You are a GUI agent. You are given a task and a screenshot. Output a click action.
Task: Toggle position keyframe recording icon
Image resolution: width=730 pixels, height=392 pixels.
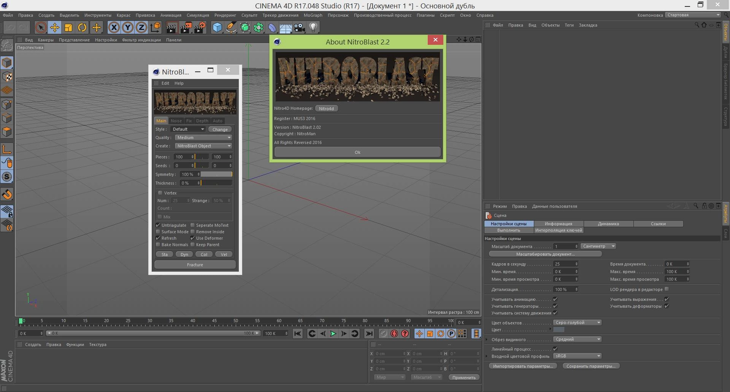click(419, 334)
